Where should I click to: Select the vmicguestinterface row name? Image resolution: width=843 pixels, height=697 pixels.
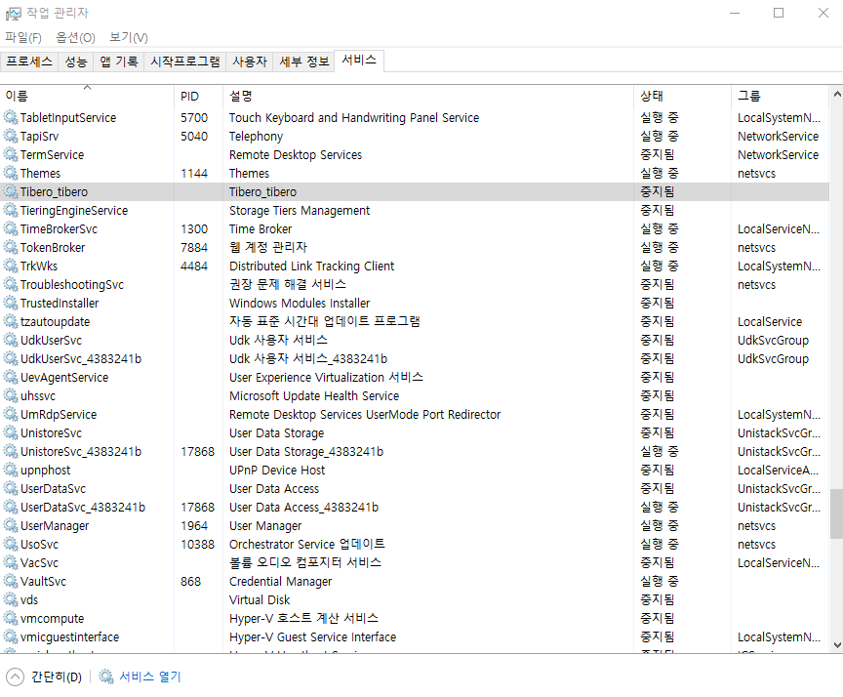pos(70,637)
